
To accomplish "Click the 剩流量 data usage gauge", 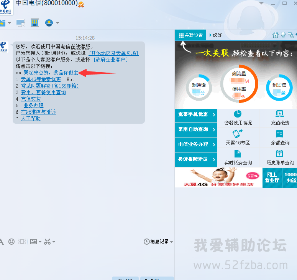I will click(239, 84).
